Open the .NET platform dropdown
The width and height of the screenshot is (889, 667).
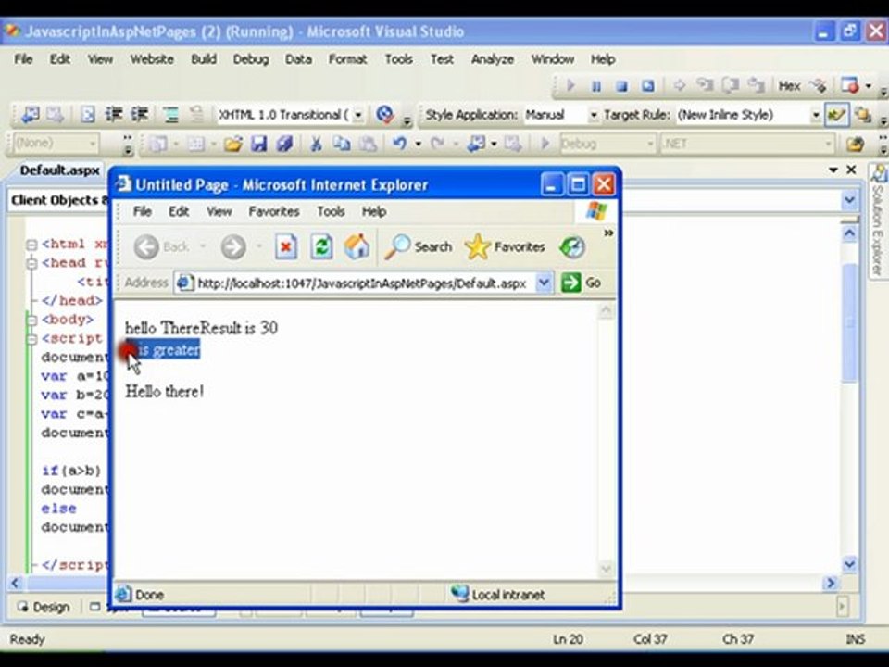tap(828, 145)
